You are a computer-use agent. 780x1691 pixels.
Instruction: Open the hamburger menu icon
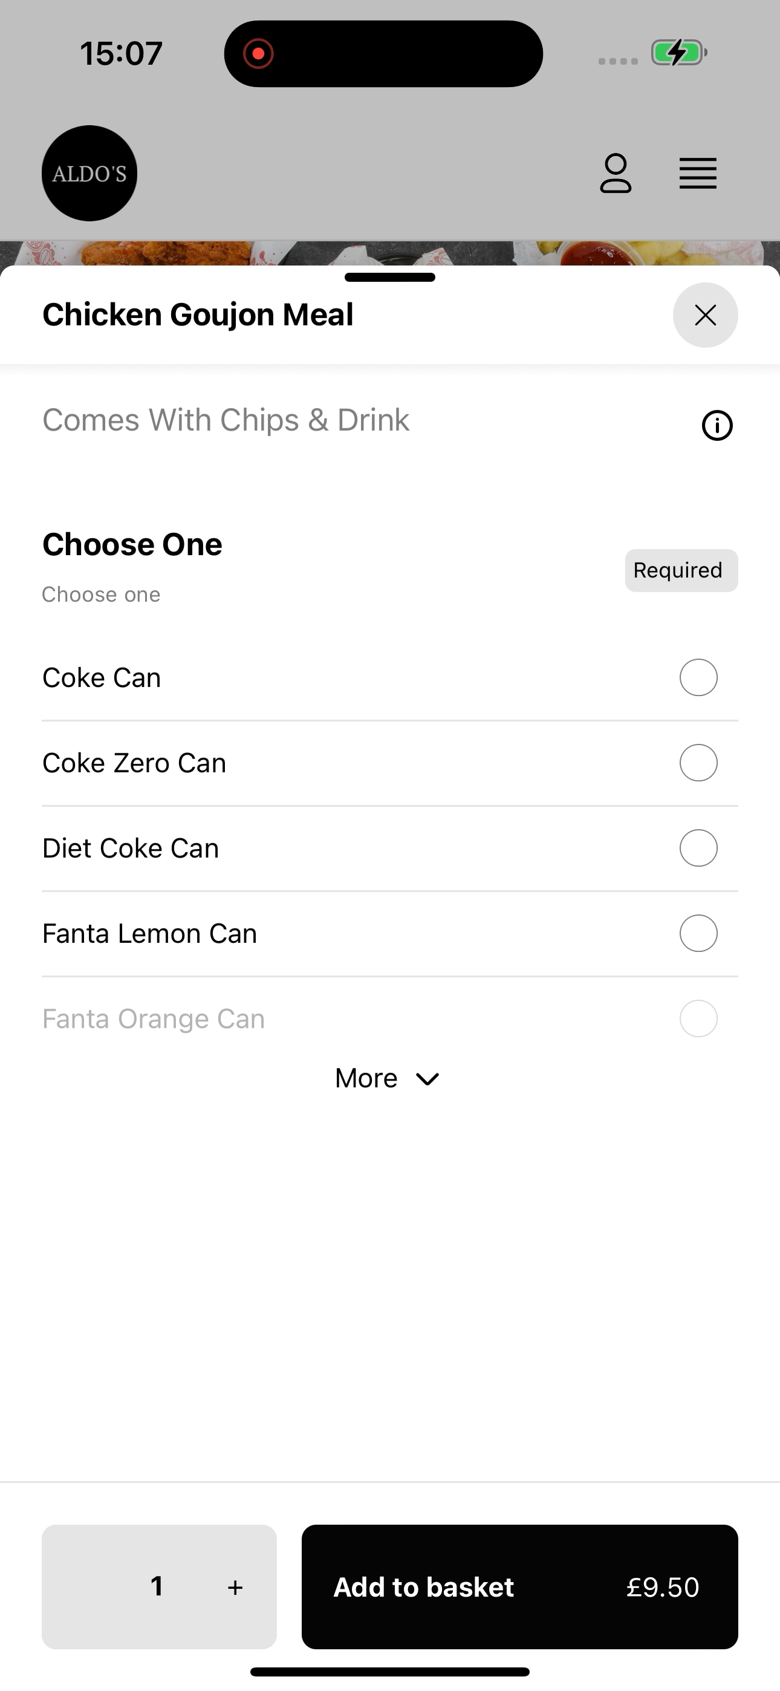click(698, 174)
